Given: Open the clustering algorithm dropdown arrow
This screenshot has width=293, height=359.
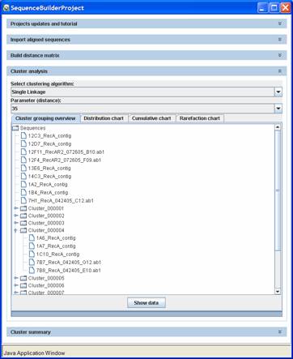Looking at the screenshot, I should tap(278, 92).
